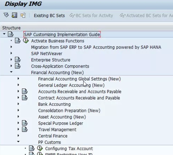Screen dimensions: 173x155
Task: Expand Consolidation Preparation (New) node
Action: coord(18,110)
